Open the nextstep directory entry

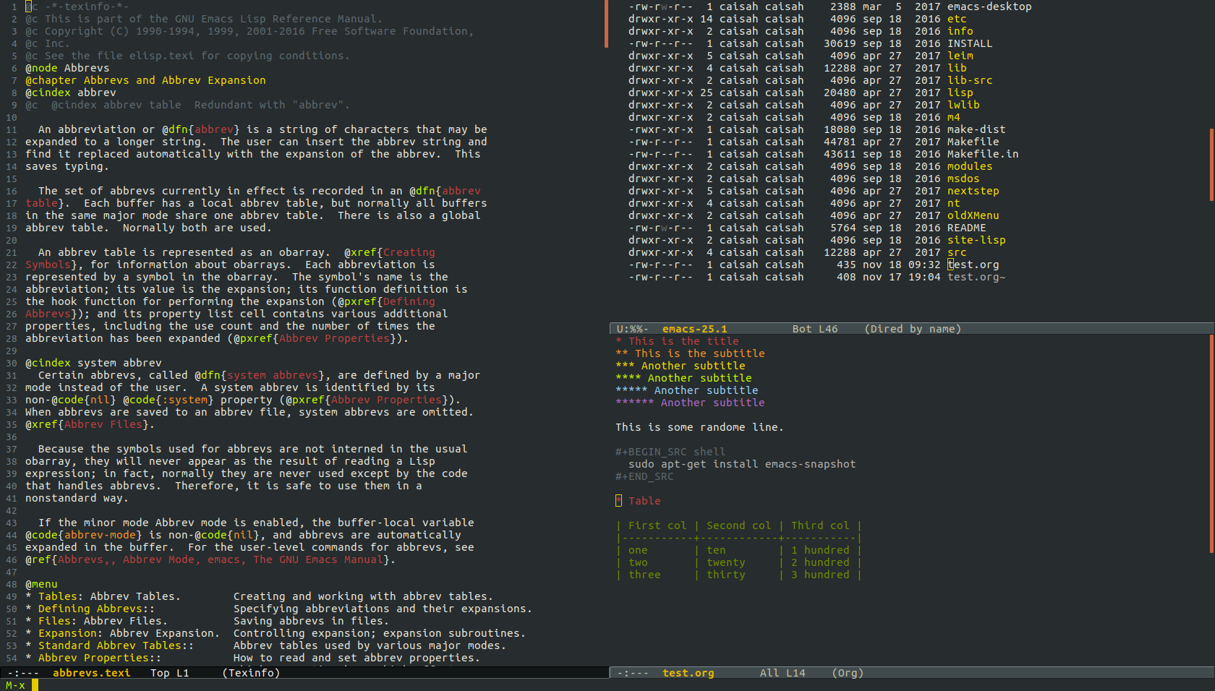973,191
